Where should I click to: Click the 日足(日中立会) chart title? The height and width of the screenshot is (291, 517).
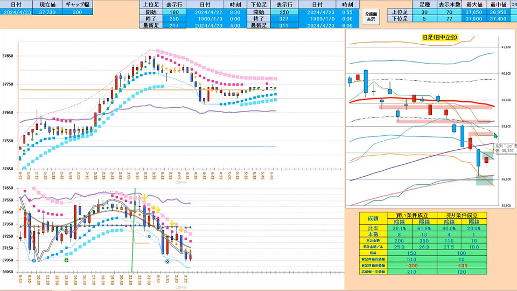coord(440,37)
